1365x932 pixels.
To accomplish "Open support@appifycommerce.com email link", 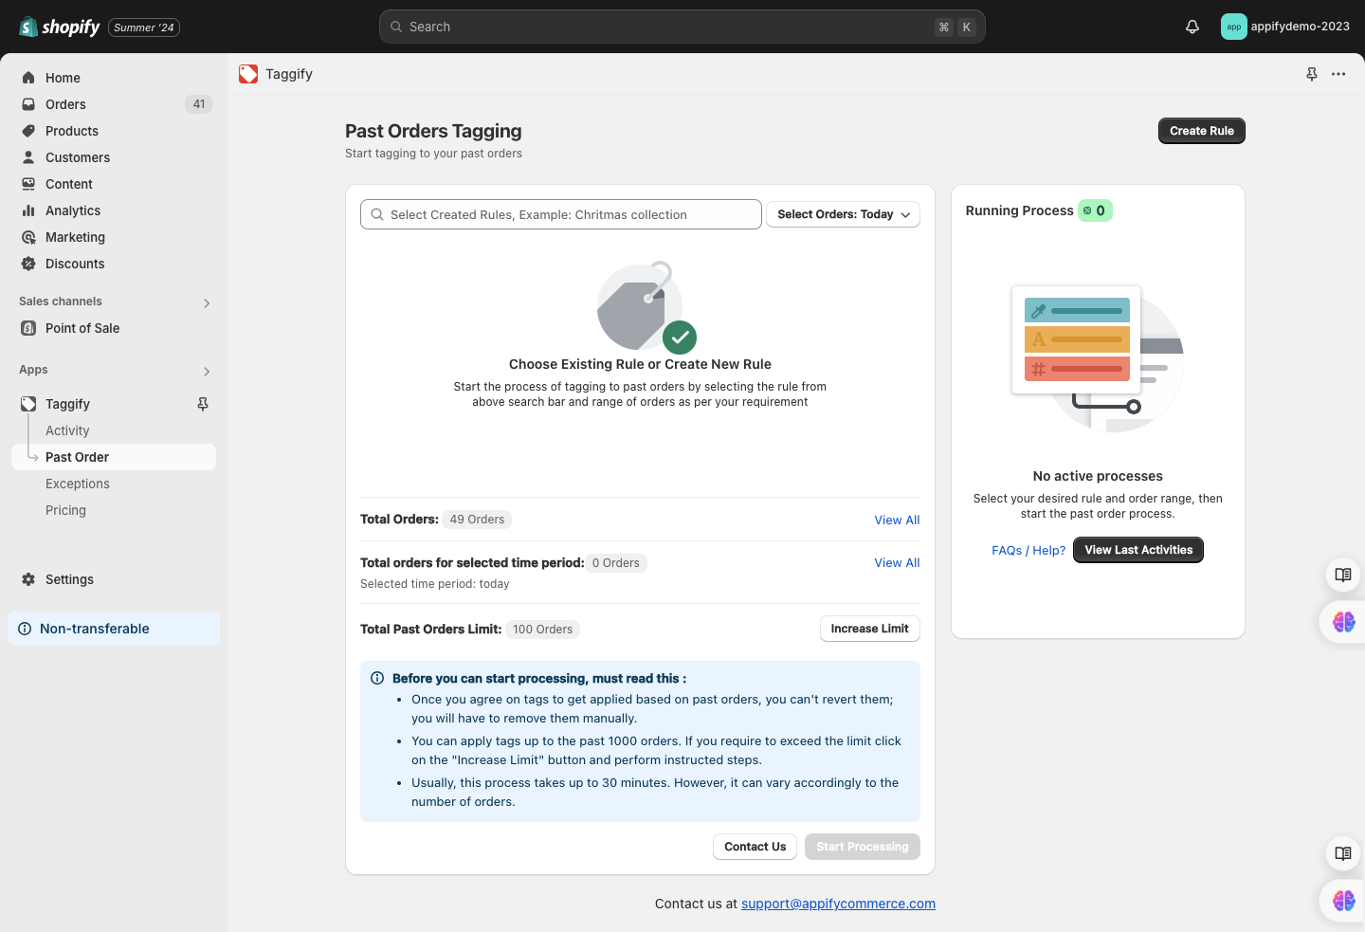I will 838,904.
